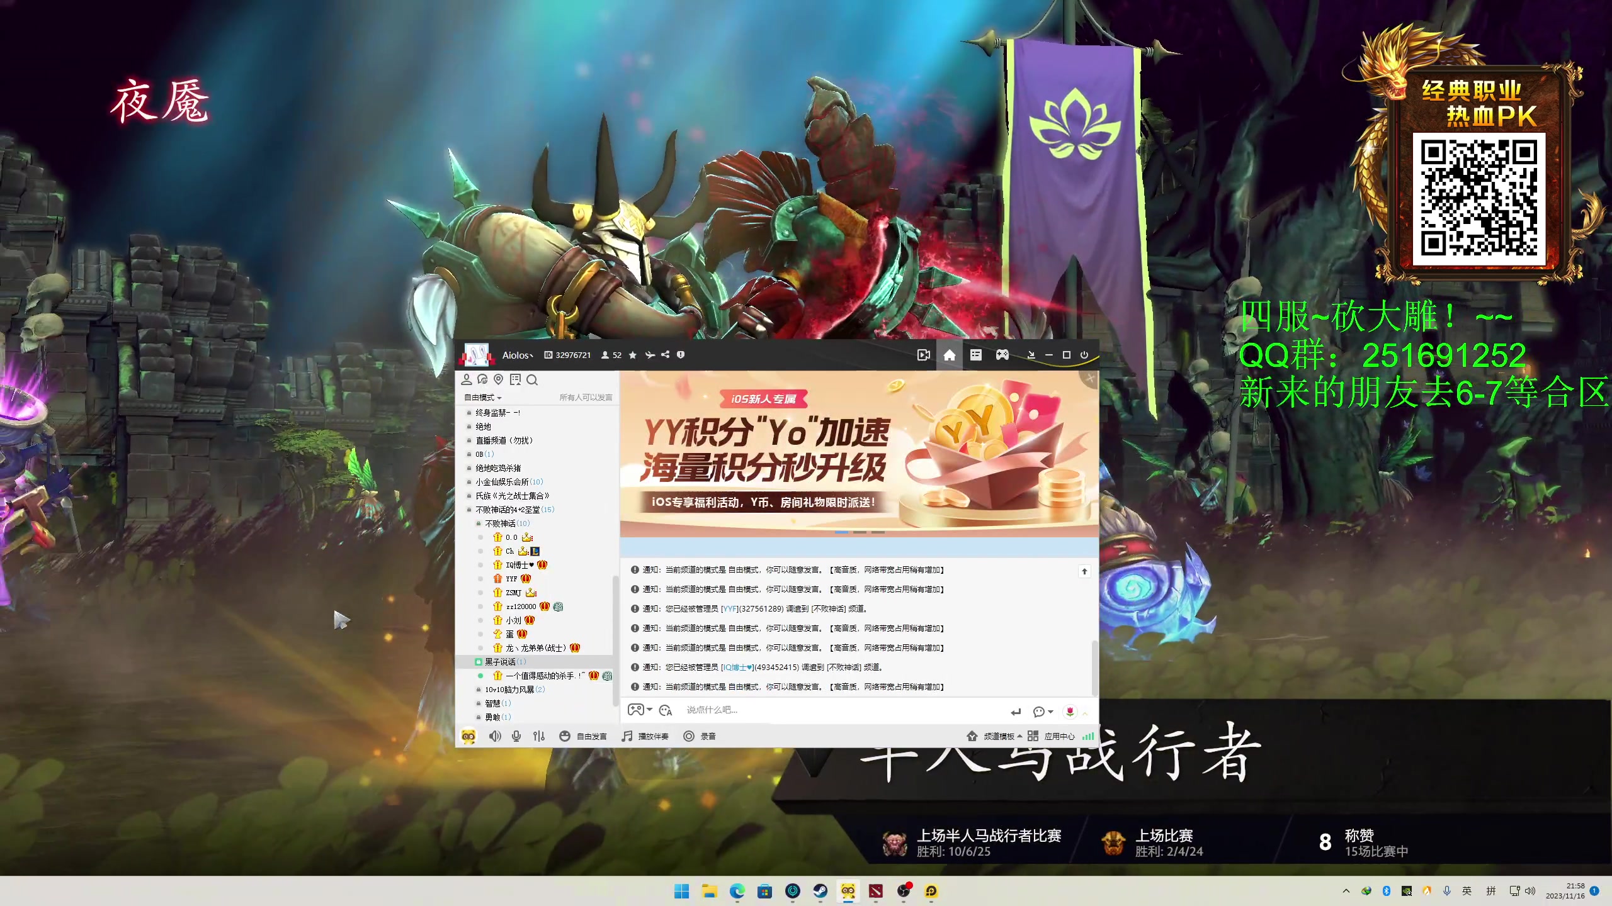Select the 终身监禁 channel
The width and height of the screenshot is (1612, 906).
pos(497,413)
